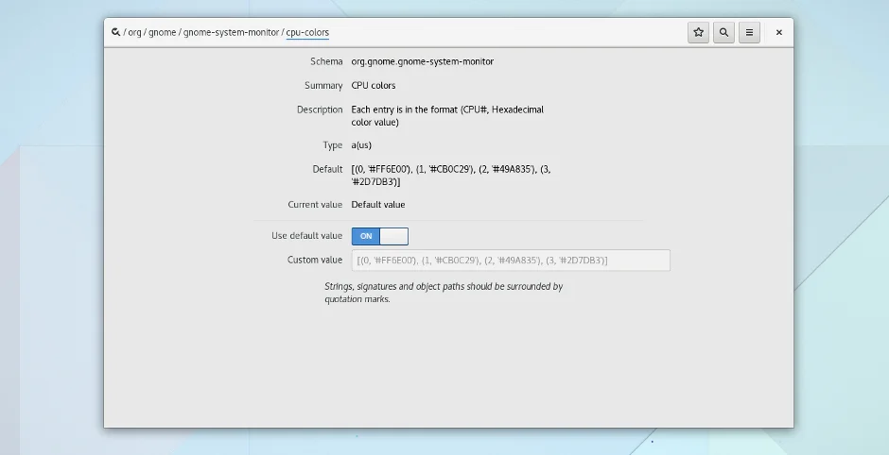Toggle the Use default value switch
This screenshot has height=455, width=889.
380,236
